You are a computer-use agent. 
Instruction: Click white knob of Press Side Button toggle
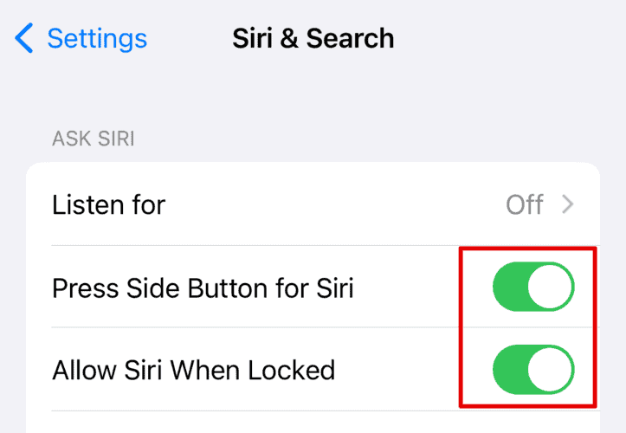[551, 288]
